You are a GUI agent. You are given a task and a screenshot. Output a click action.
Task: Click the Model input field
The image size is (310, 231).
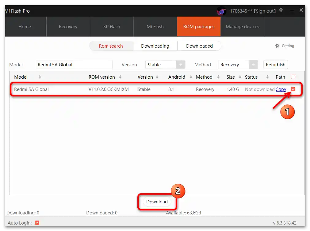click(x=74, y=65)
